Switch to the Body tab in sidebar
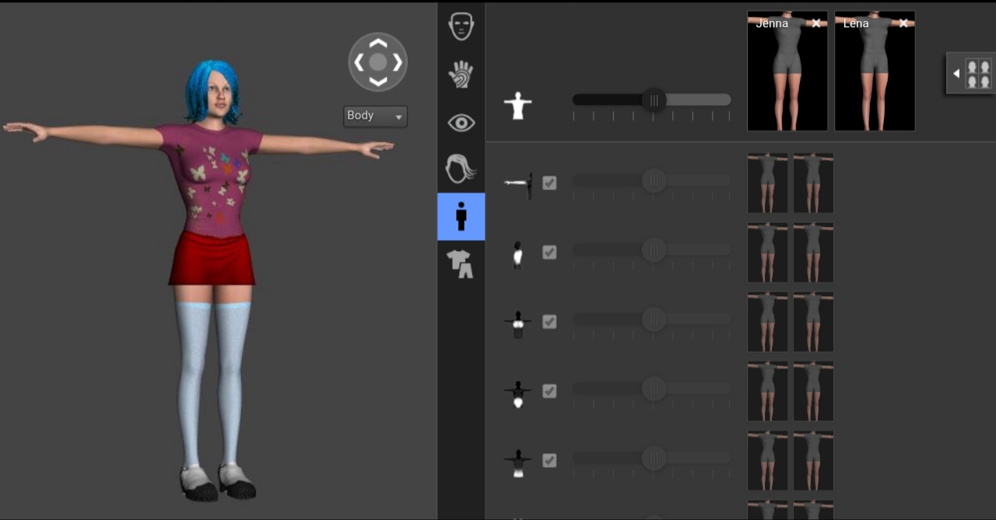The height and width of the screenshot is (520, 996). click(461, 217)
